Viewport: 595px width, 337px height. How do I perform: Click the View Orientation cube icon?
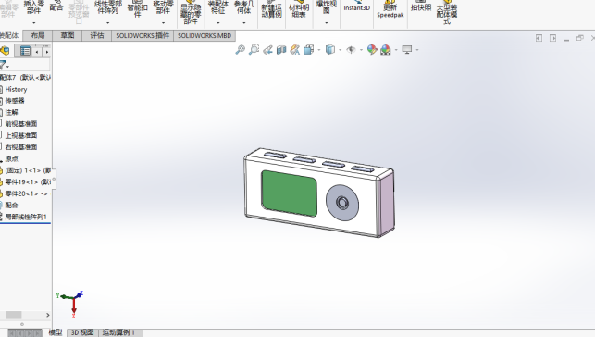pos(308,50)
